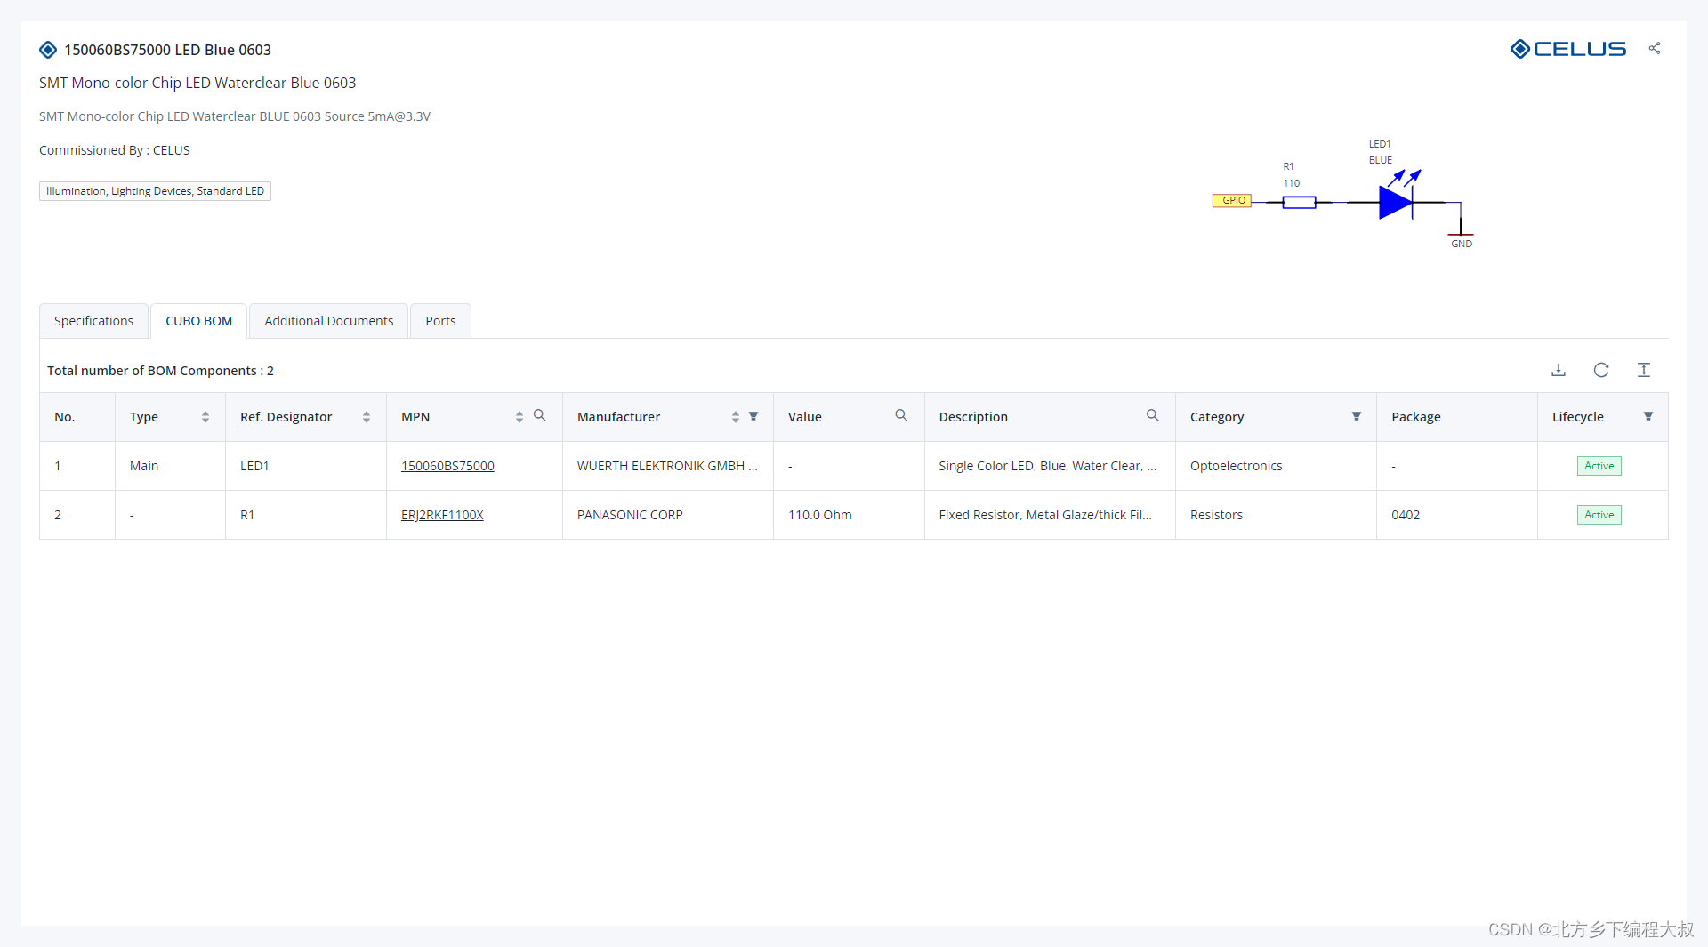
Task: Click the Main type cell
Action: (x=170, y=466)
